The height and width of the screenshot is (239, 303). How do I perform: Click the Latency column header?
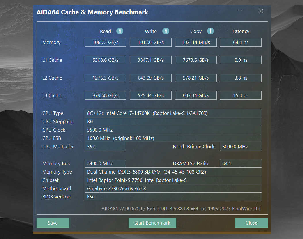241,32
